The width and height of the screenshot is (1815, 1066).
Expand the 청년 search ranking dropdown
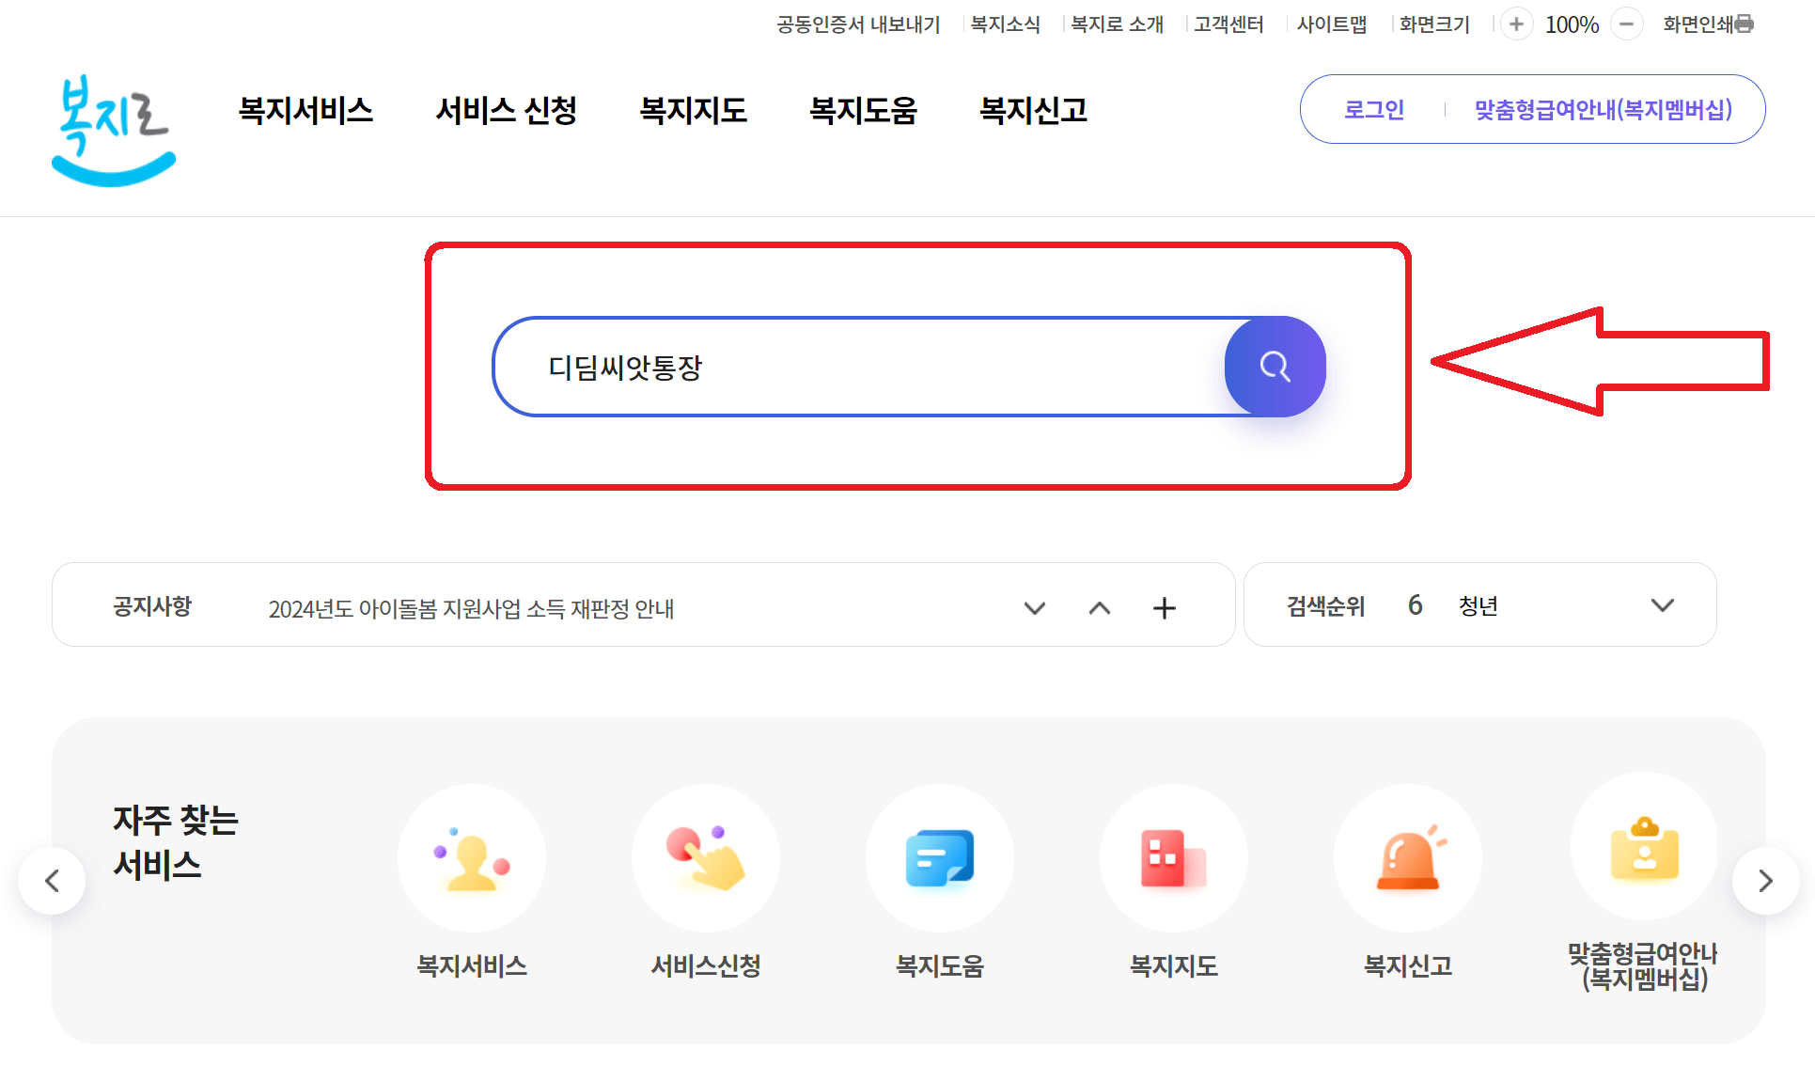[1662, 605]
